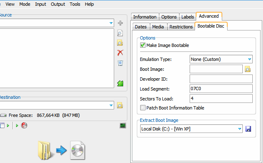Switch to the Labels tab
The height and width of the screenshot is (163, 263).
tap(188, 17)
